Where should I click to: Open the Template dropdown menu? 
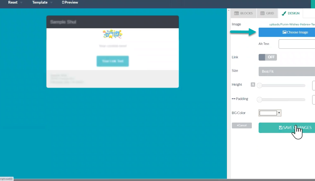click(x=40, y=3)
